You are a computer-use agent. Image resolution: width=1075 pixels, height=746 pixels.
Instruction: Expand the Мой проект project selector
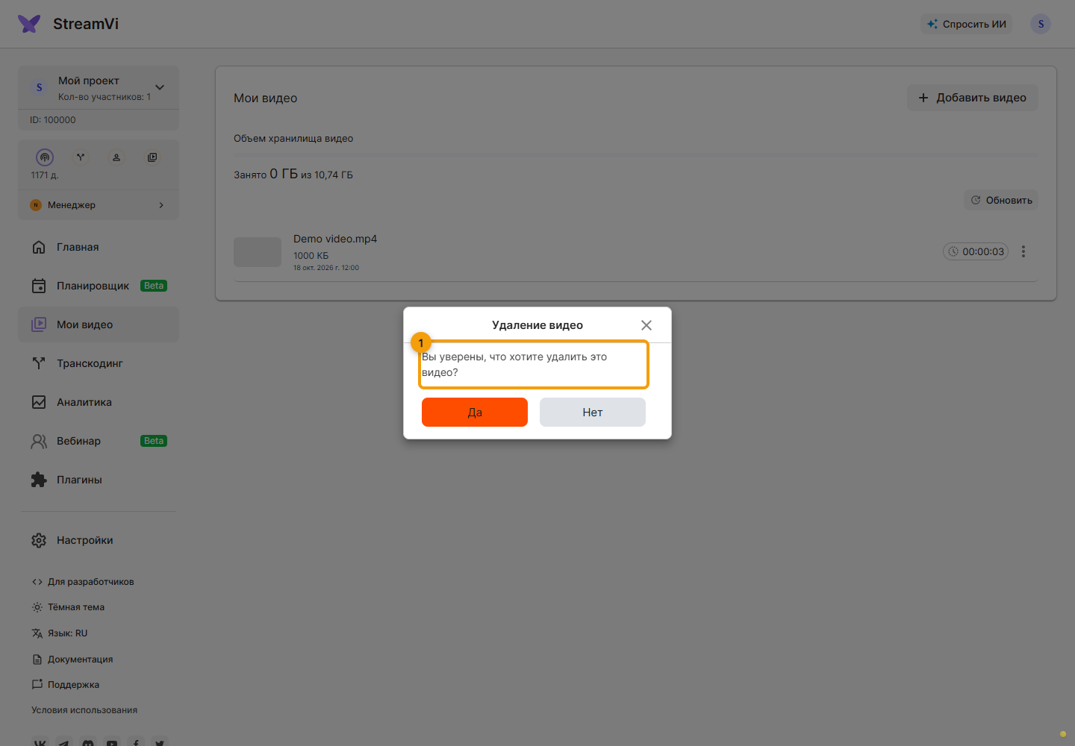click(x=99, y=87)
